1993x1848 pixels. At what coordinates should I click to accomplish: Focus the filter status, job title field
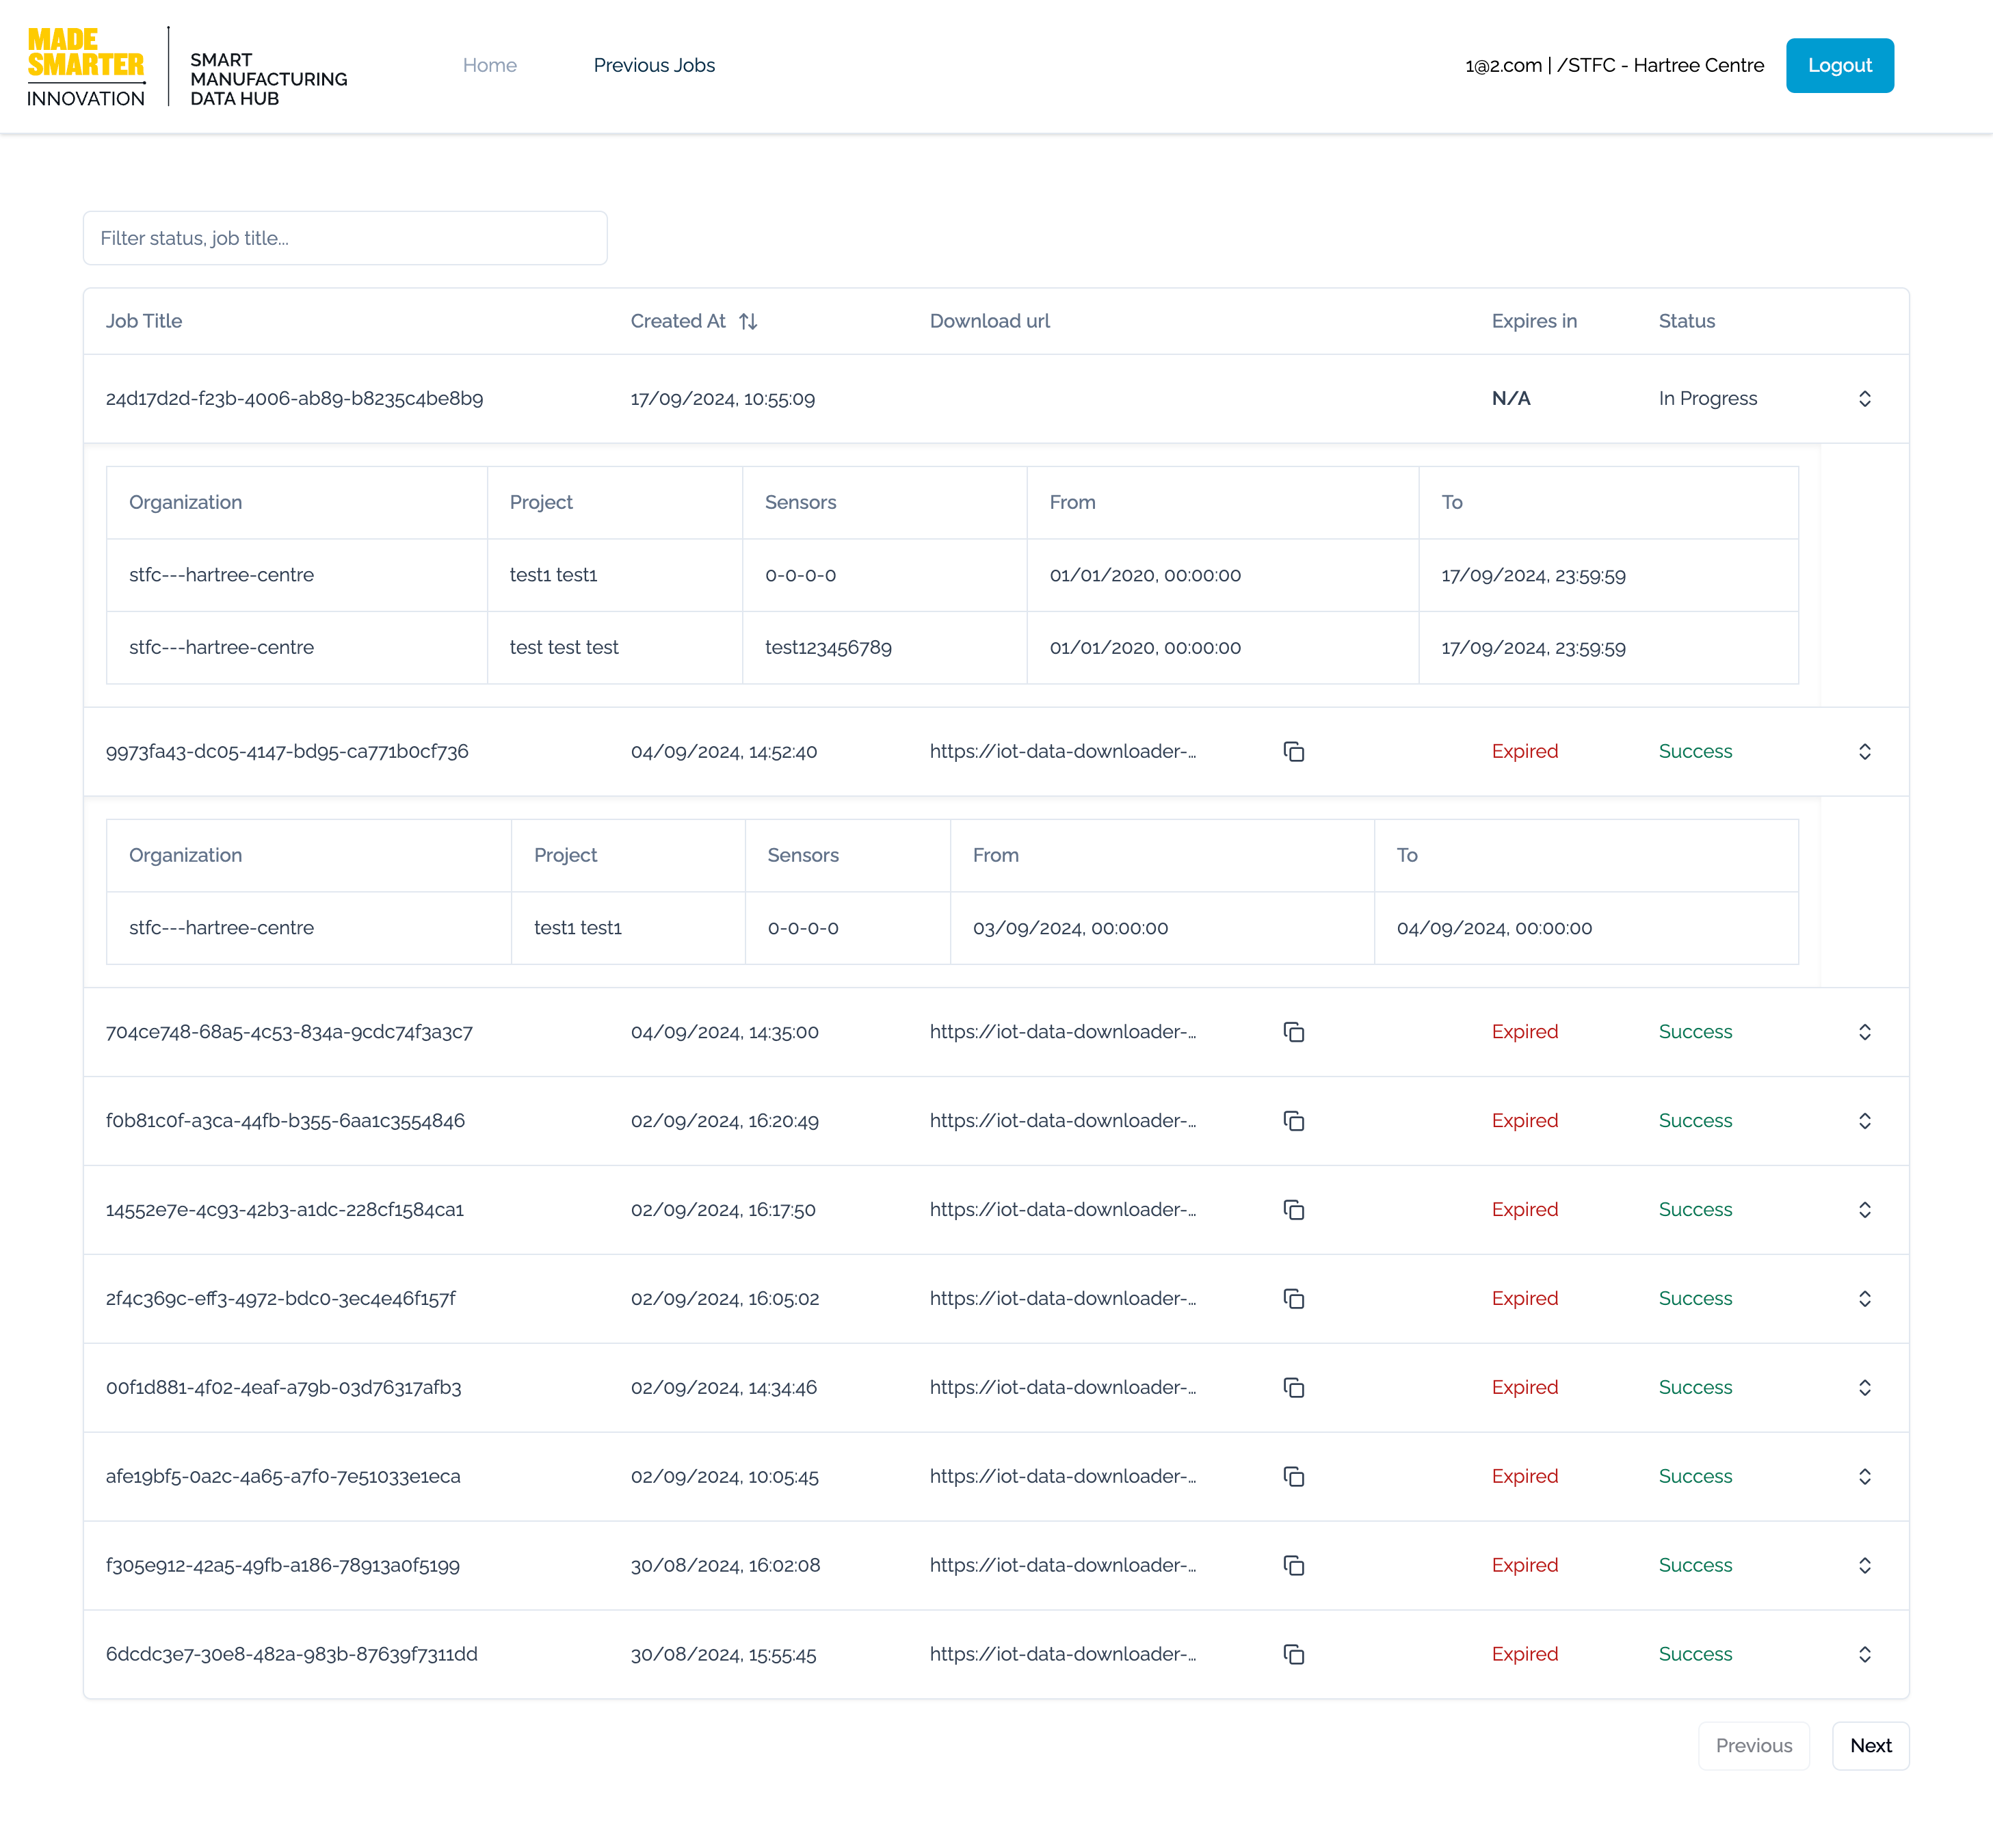point(345,238)
